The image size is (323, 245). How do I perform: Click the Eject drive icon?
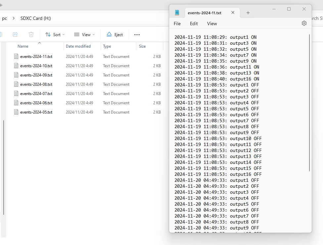tap(109, 34)
